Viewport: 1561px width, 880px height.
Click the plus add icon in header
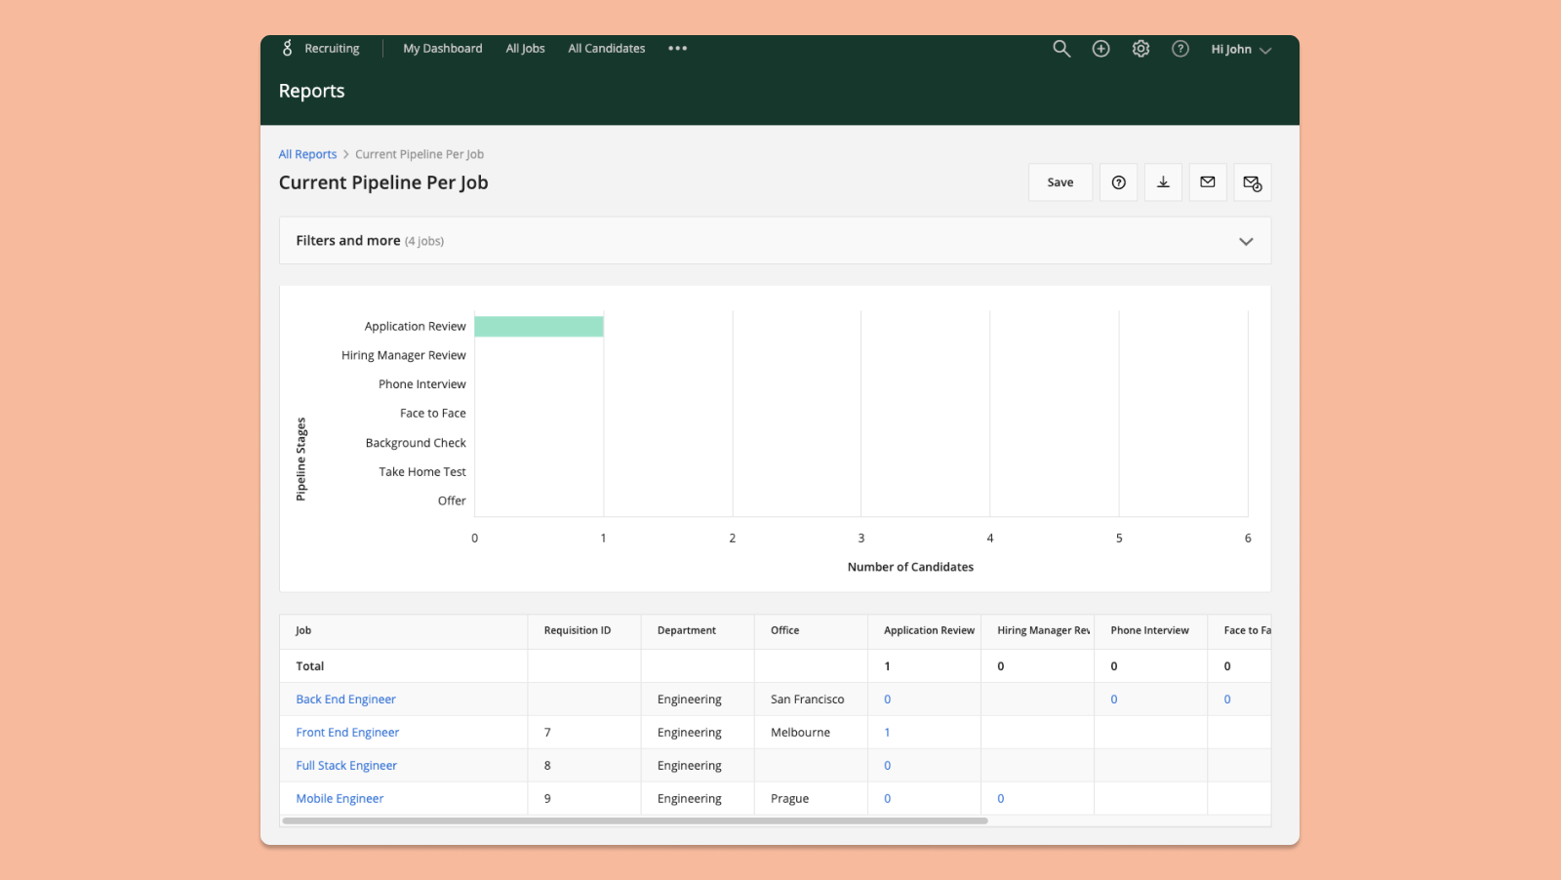coord(1101,49)
